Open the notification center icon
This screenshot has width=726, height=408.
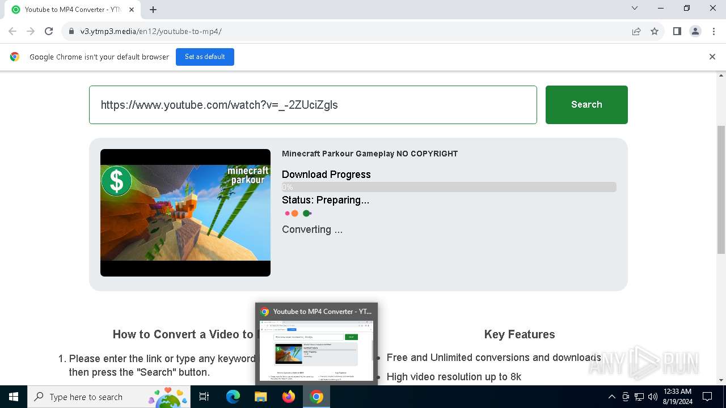707,397
